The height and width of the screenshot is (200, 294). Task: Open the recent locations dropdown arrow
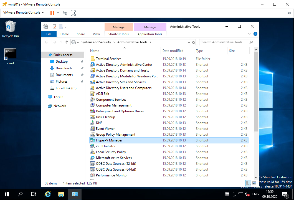61,42
